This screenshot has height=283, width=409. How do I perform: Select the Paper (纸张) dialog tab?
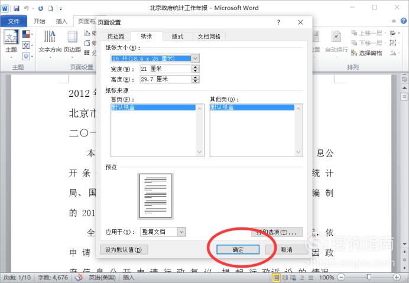pos(147,36)
